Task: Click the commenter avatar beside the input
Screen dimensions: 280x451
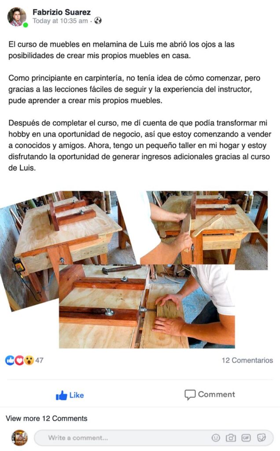Action: [19, 438]
